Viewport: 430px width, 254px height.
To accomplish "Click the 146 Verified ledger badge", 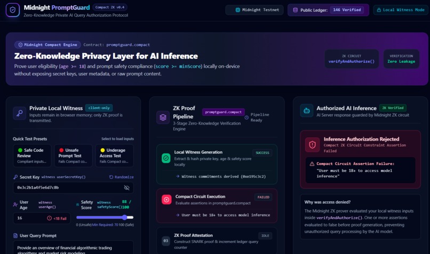I will (347, 10).
